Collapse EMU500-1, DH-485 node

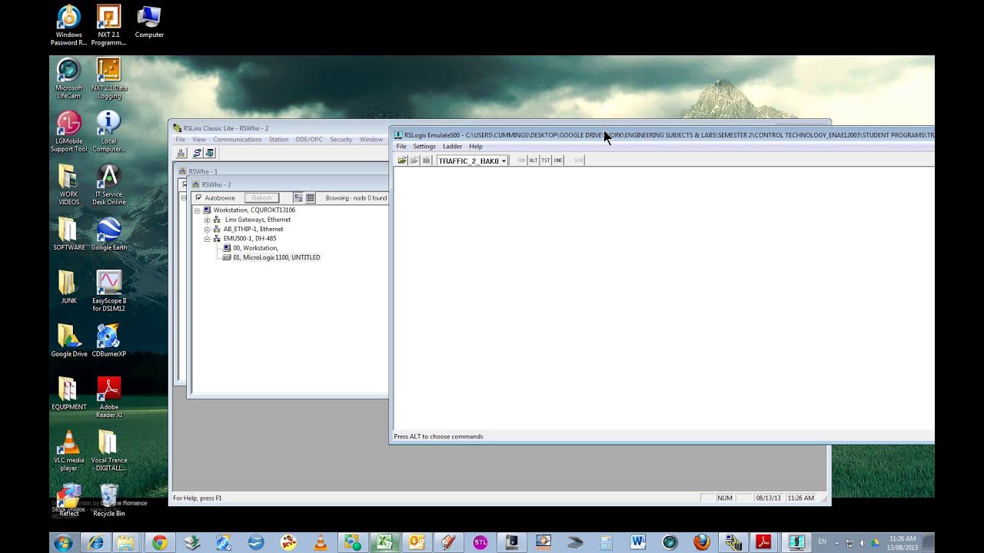pos(207,239)
